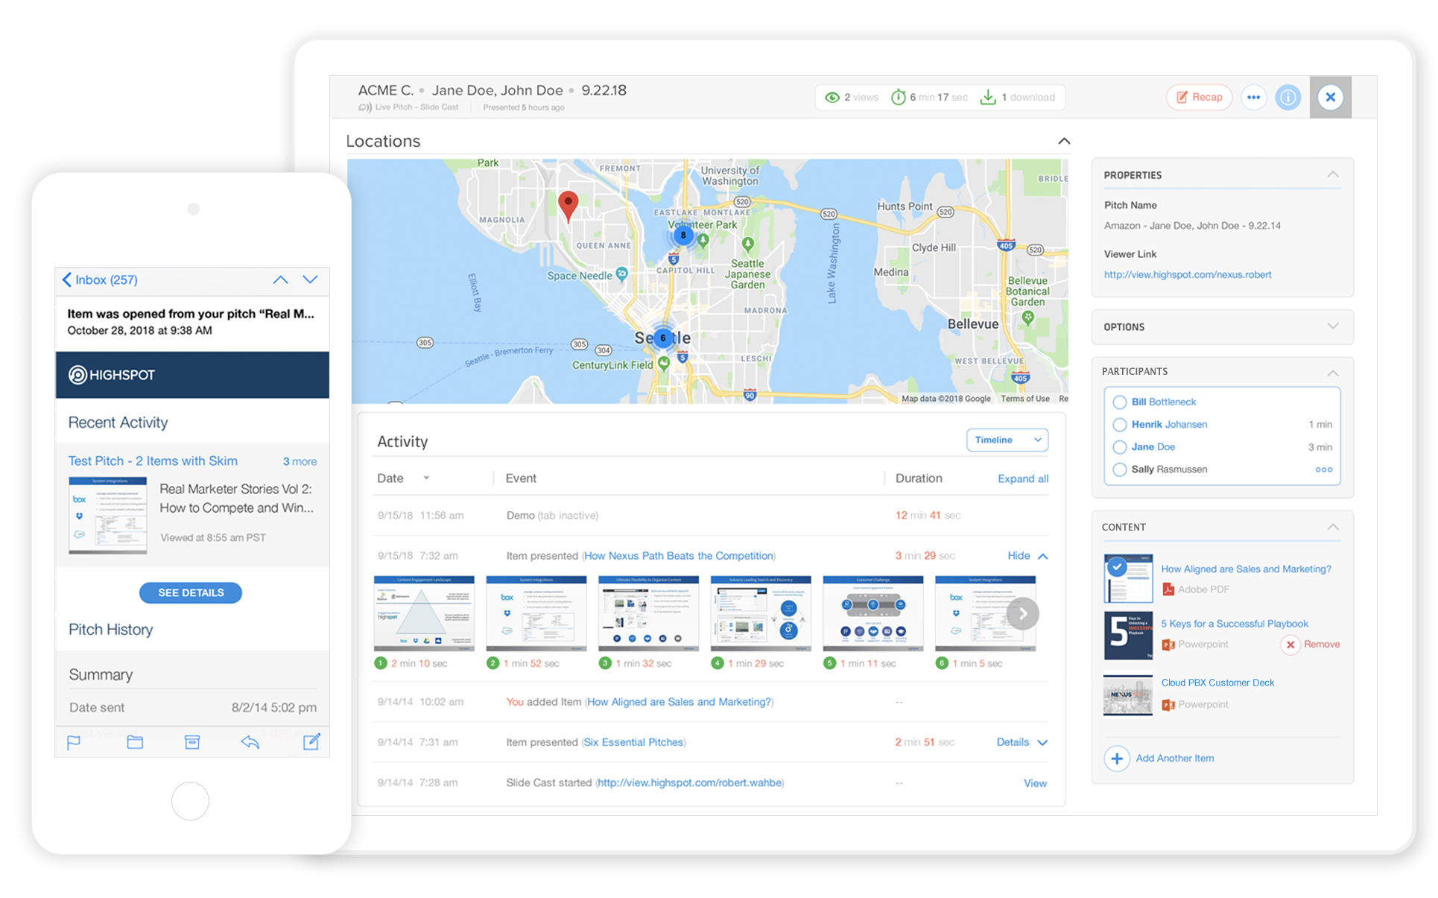Click Real Marketer Stories thumbnail on phone
This screenshot has height=898, width=1438.
(107, 516)
